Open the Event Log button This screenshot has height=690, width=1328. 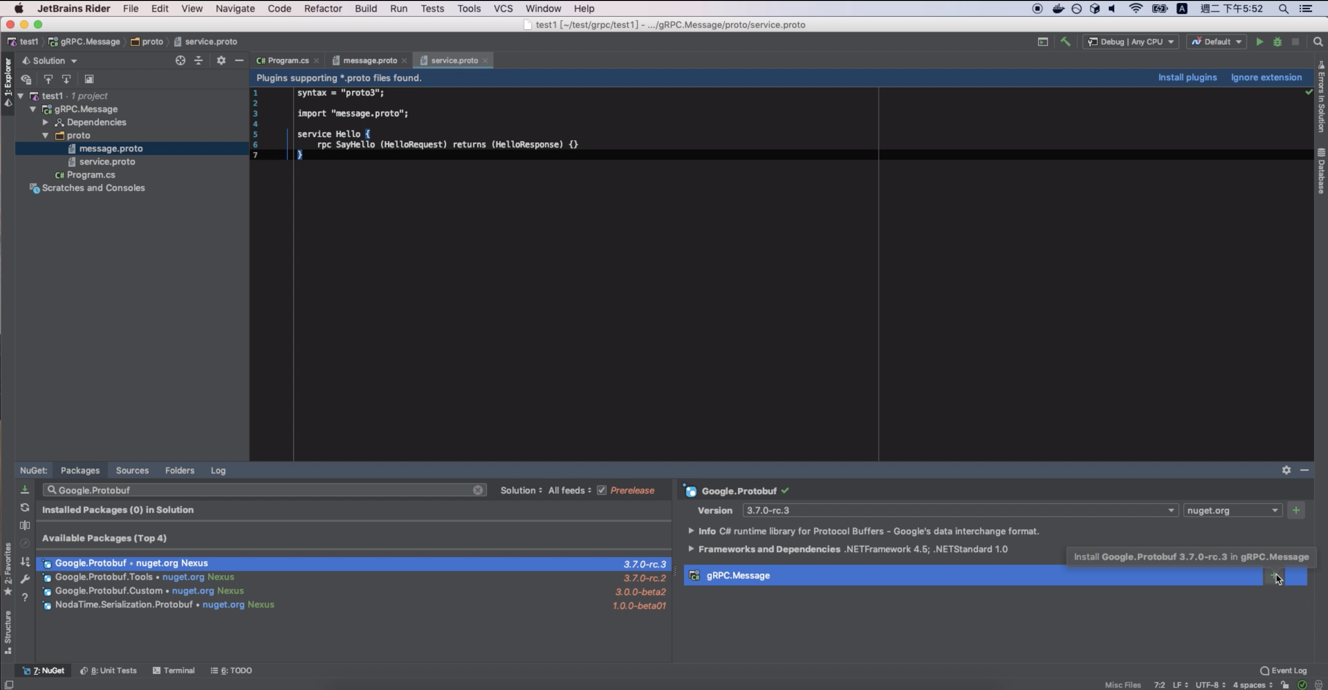(1283, 671)
